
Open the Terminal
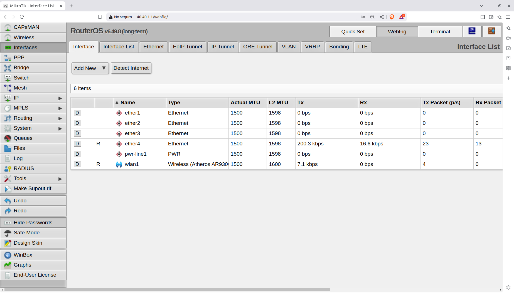point(440,31)
